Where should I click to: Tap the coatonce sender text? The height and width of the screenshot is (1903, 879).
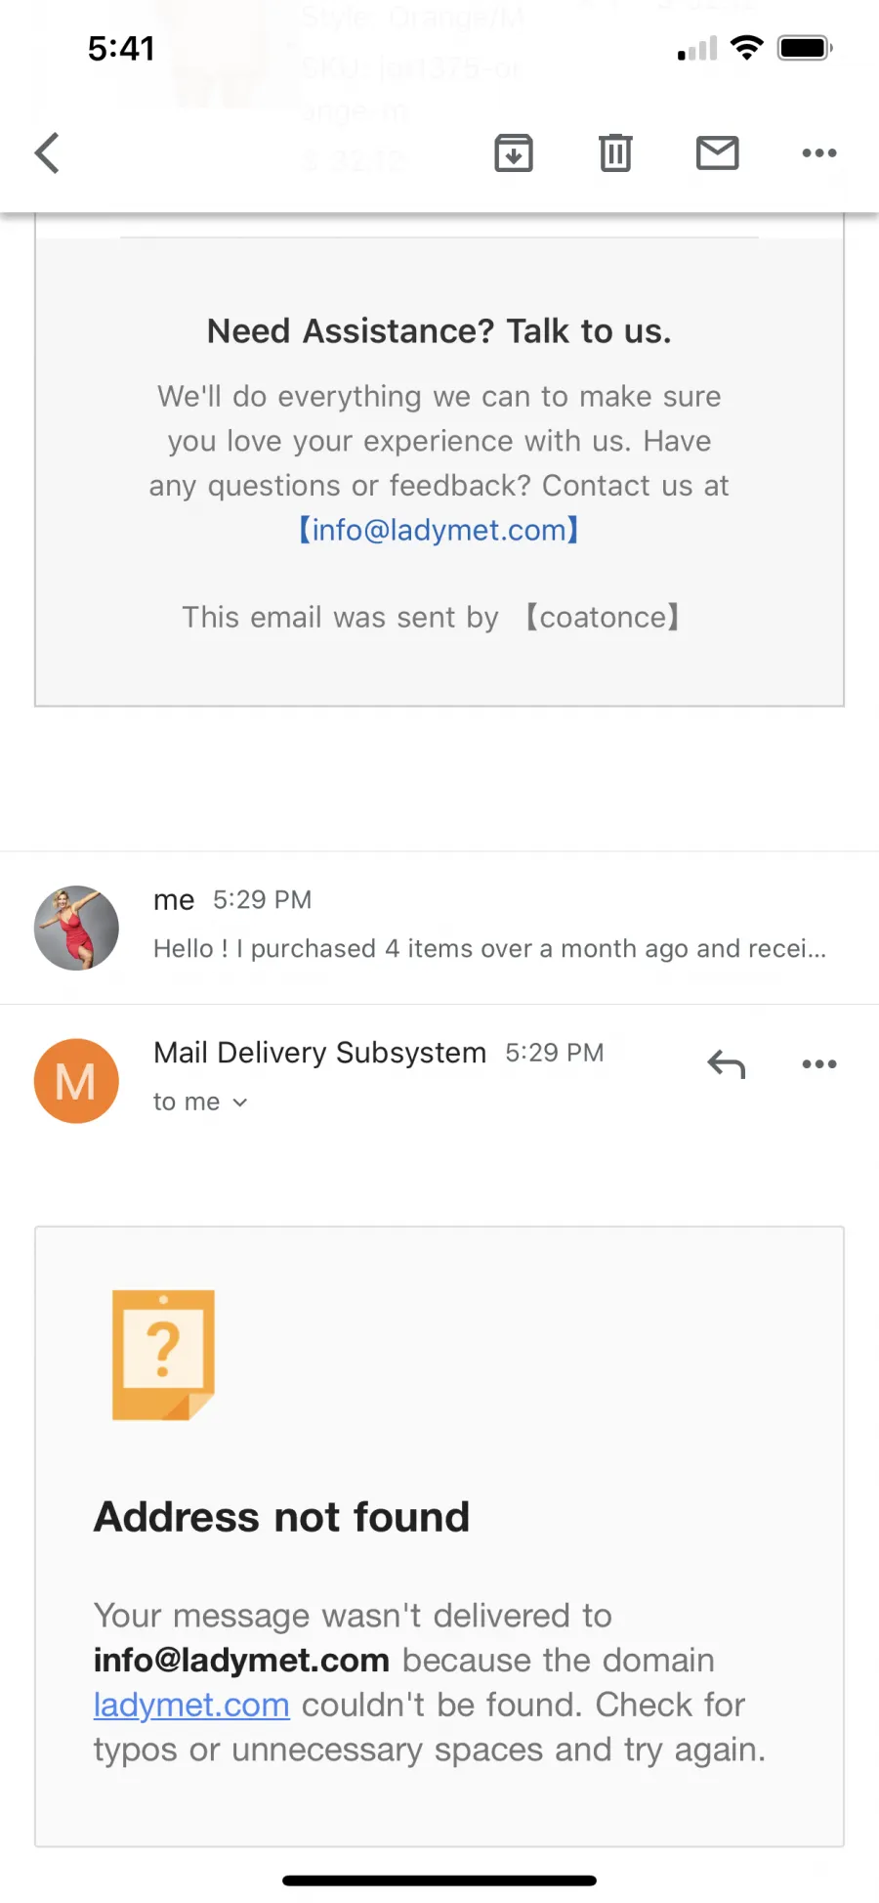[x=602, y=617]
